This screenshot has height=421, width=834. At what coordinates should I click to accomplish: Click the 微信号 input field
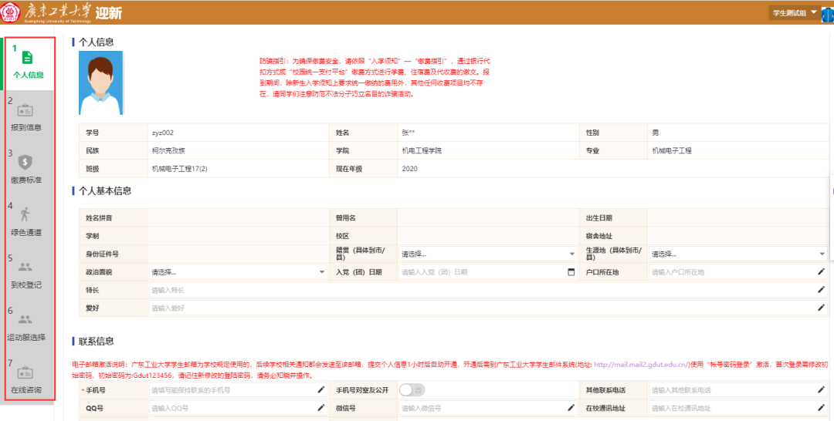click(x=488, y=408)
